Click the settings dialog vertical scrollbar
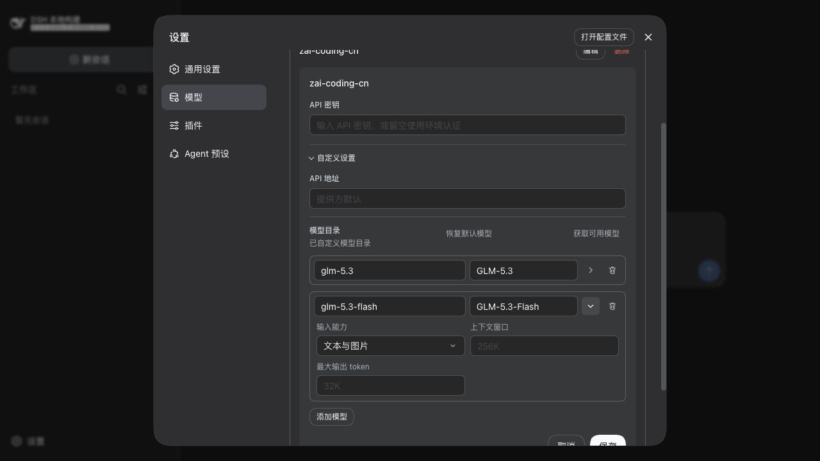The image size is (820, 461). point(664,256)
